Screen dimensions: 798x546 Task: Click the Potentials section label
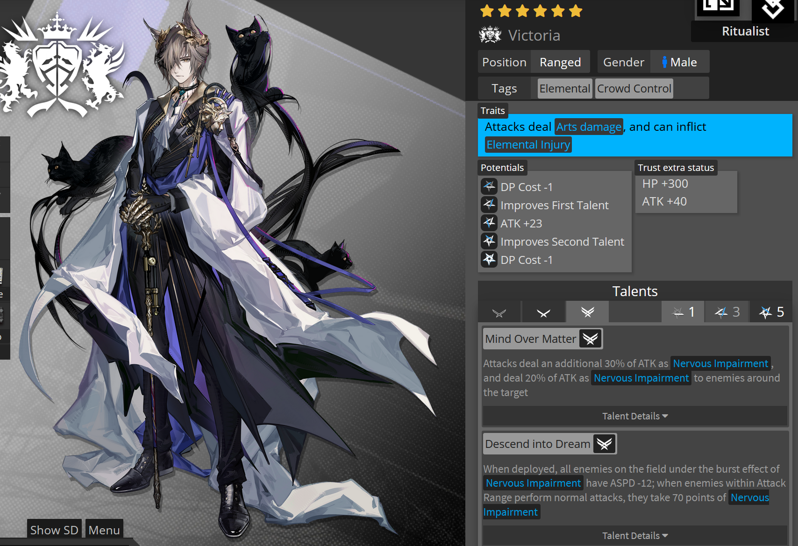(x=502, y=168)
